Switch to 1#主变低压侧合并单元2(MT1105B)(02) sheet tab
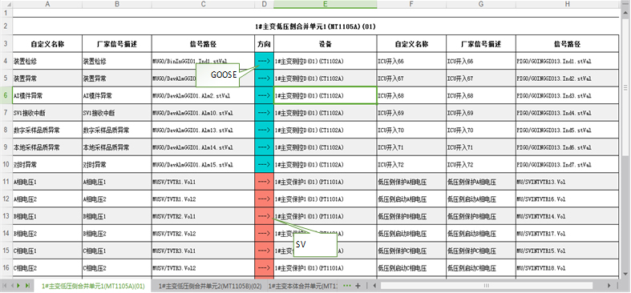The image size is (631, 293). tap(210, 286)
